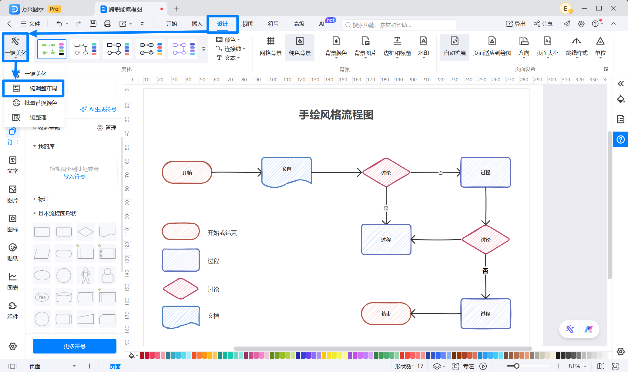Click the 专注 focus mode button
The height and width of the screenshot is (372, 628).
tap(463, 366)
